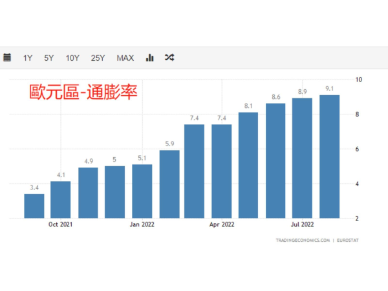This screenshot has height=291, width=388.
Task: Click the bar labeled 4.1
Action: click(x=61, y=199)
